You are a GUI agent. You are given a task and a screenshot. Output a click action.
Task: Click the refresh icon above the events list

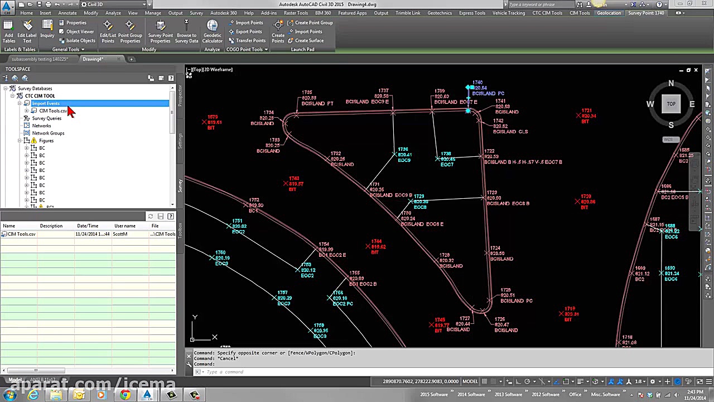click(x=150, y=217)
